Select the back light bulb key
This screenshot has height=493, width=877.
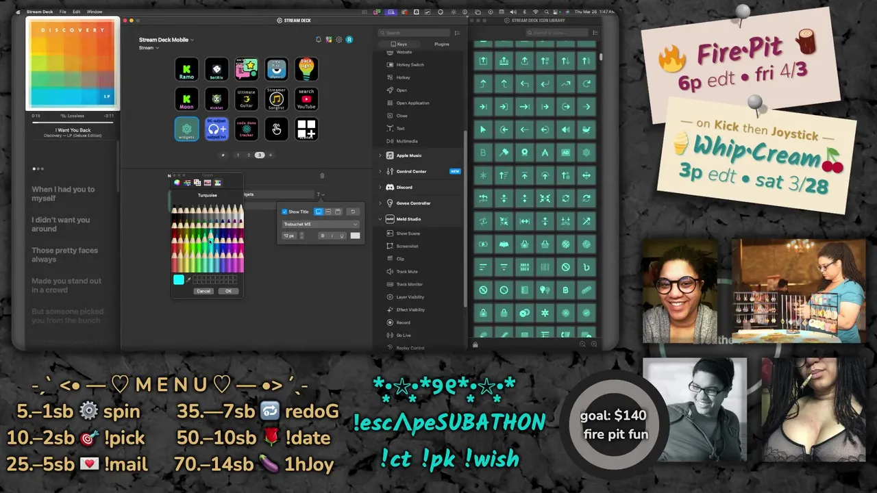click(306, 69)
